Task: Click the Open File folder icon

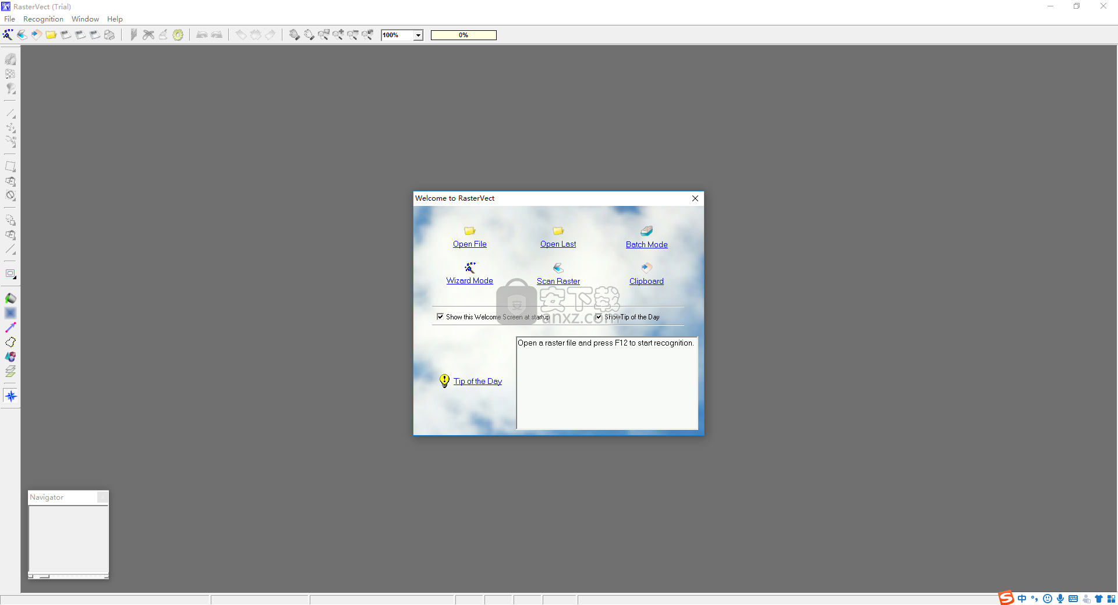Action: pos(470,231)
